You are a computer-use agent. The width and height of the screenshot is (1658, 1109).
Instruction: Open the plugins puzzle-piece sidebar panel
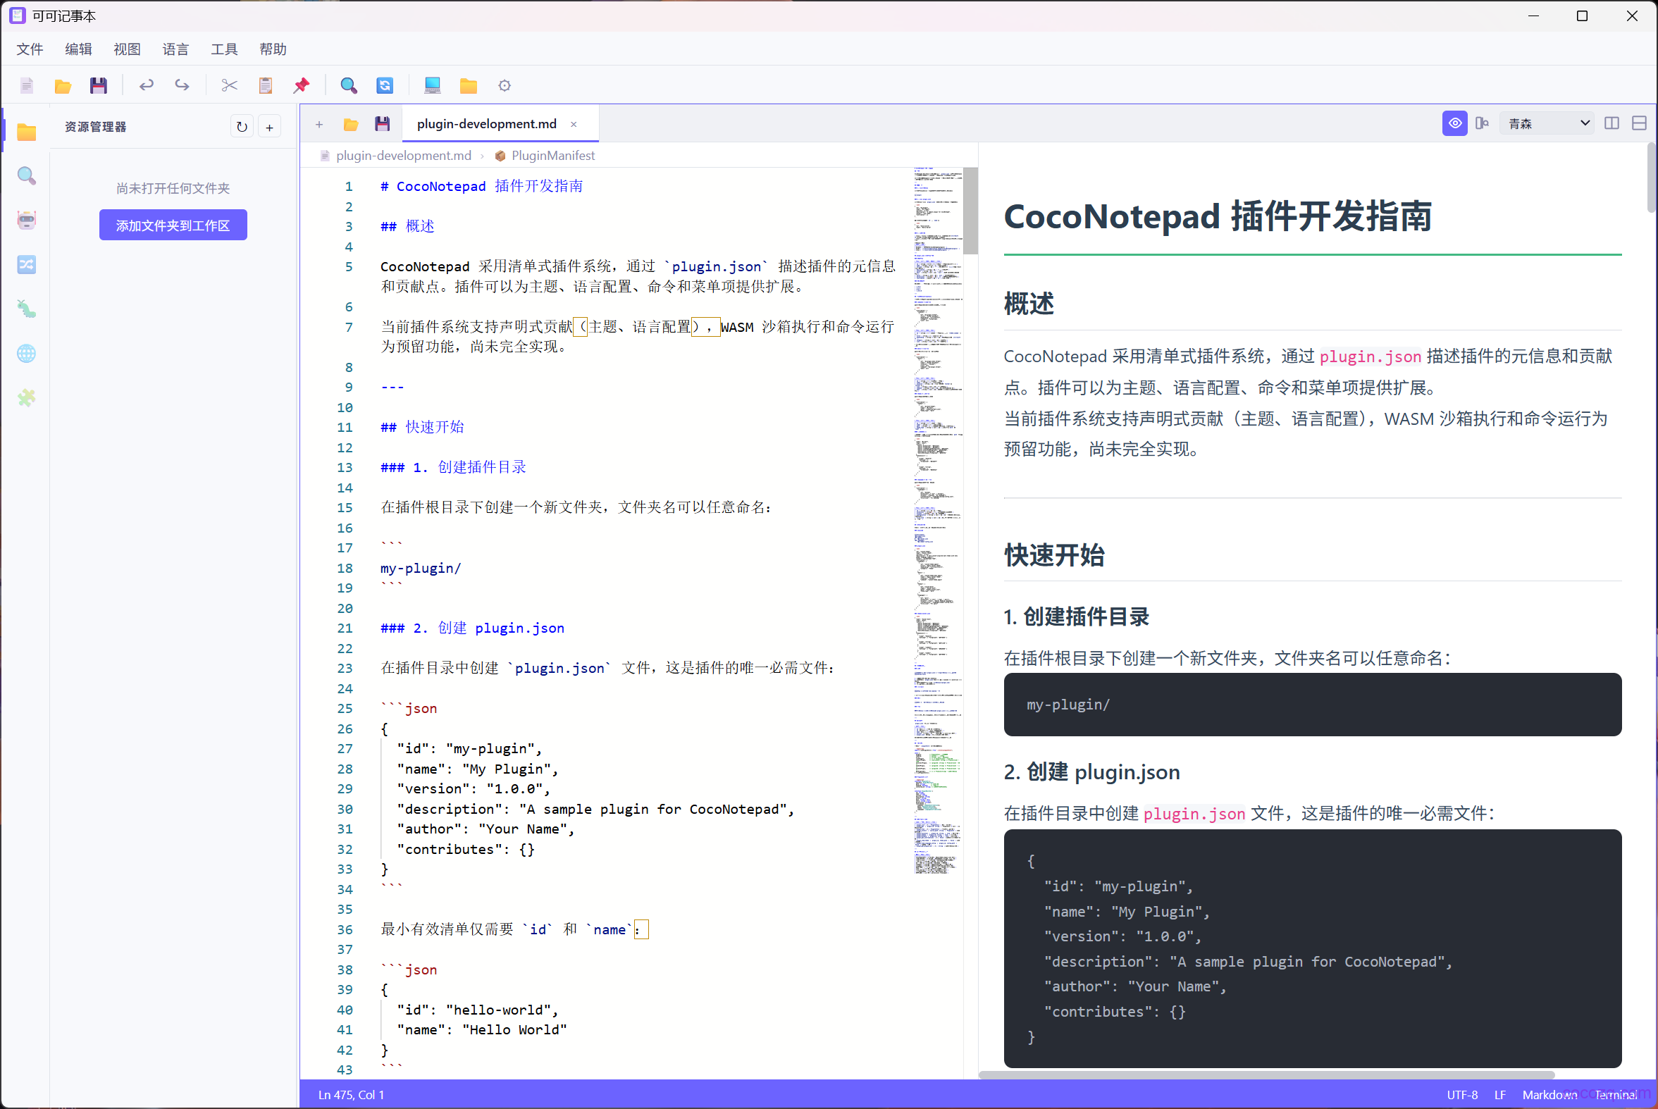pyautogui.click(x=27, y=397)
